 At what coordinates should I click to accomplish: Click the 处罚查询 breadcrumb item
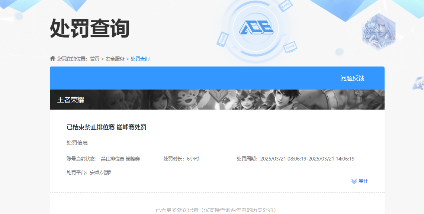pyautogui.click(x=140, y=59)
